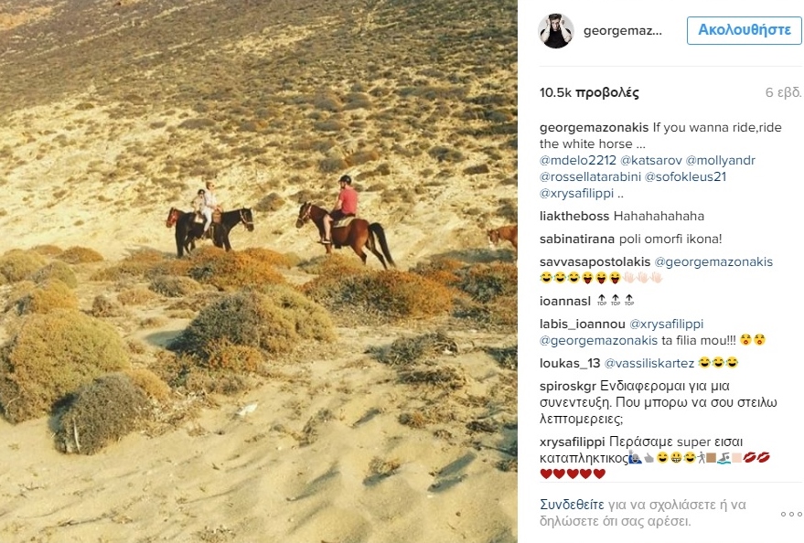Click the georgemazonakis profile avatar

click(x=556, y=31)
